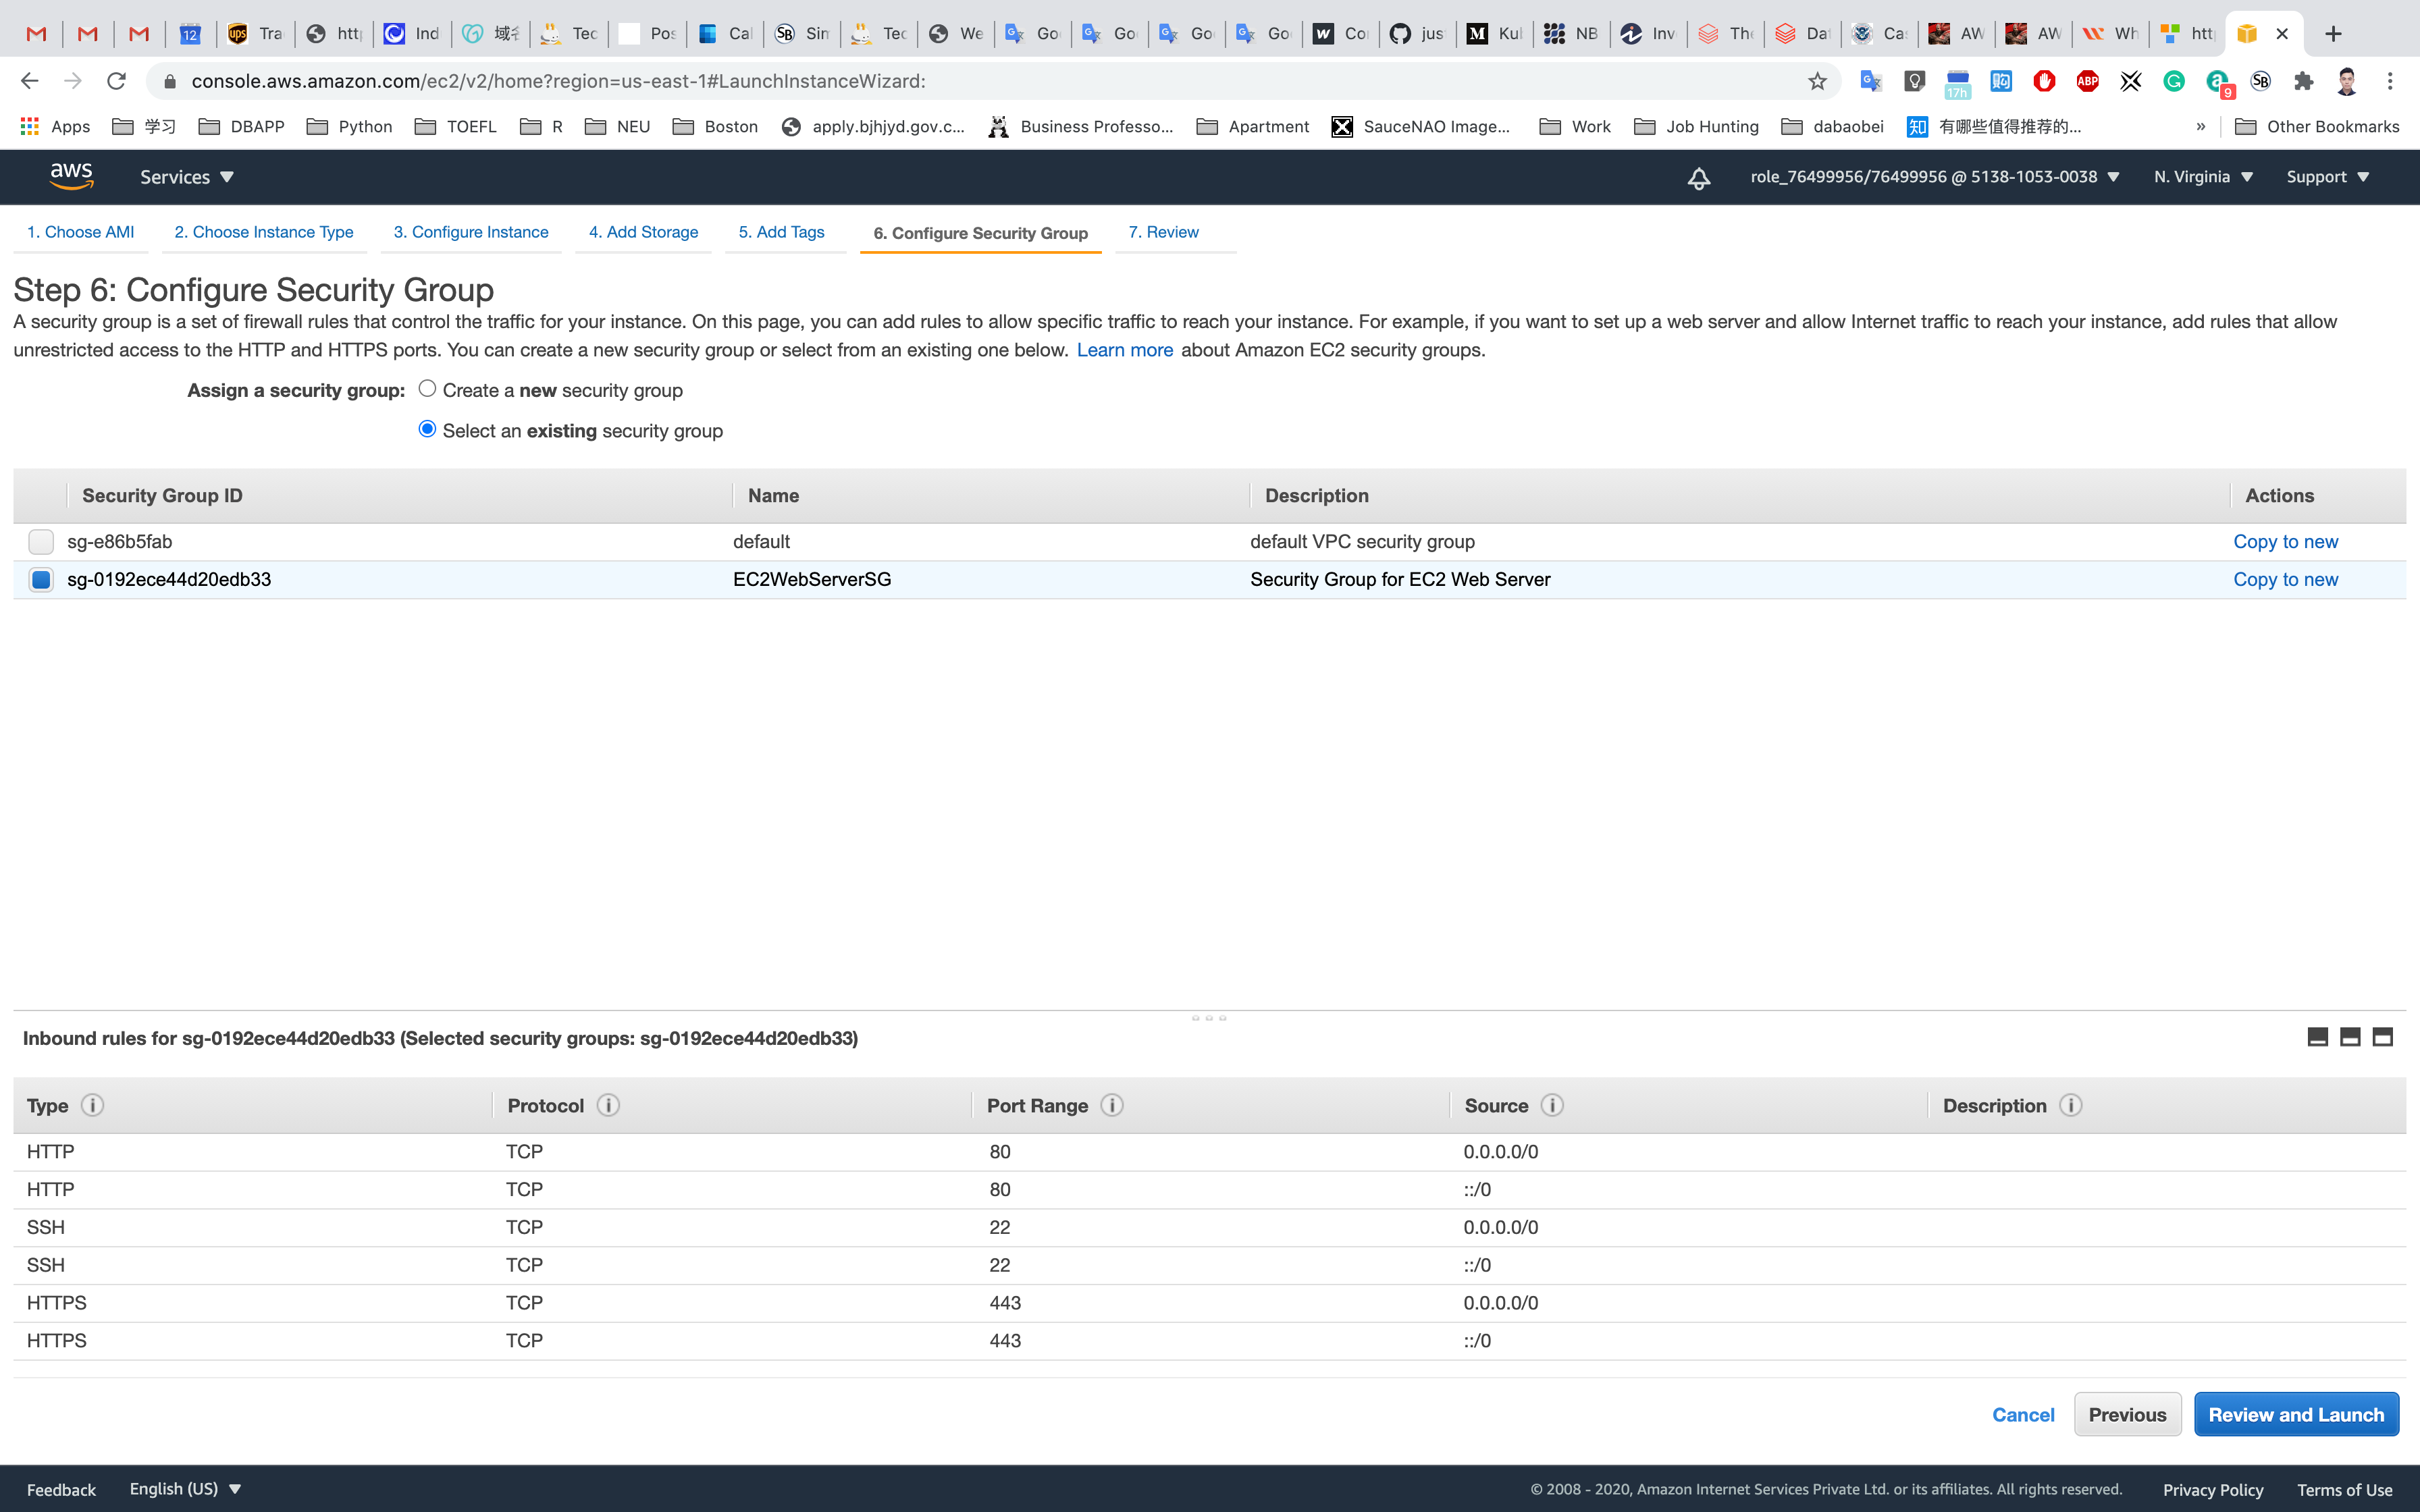
Task: Click the AWS logo home icon
Action: click(71, 176)
